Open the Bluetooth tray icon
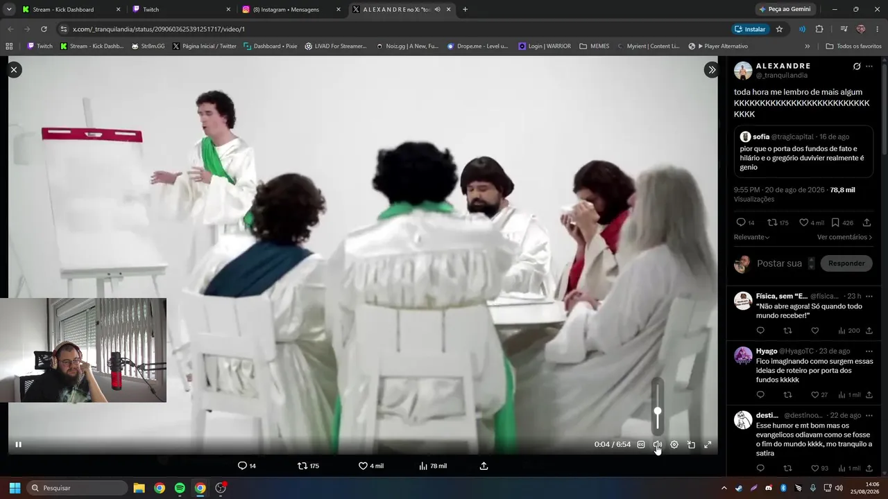The image size is (888, 499). point(783,488)
